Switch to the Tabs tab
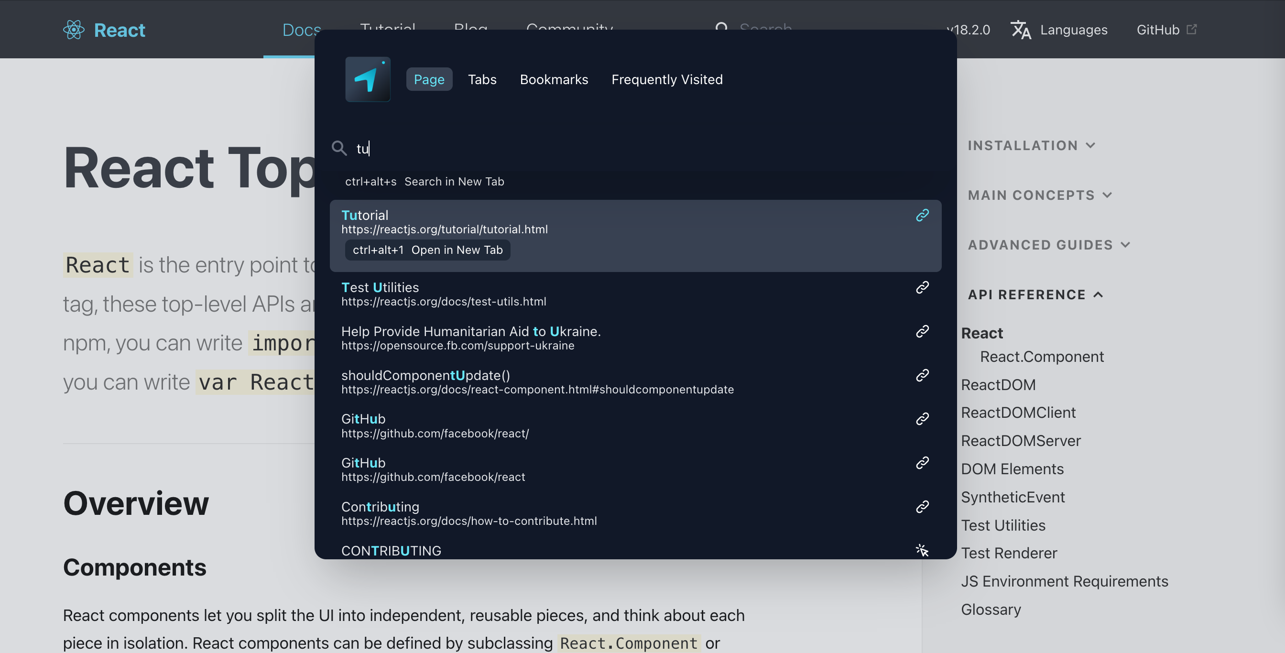The height and width of the screenshot is (653, 1285). tap(482, 79)
